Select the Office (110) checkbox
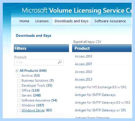 (x=19, y=90)
